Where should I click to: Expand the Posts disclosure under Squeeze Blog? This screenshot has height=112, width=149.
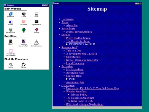coord(67,79)
